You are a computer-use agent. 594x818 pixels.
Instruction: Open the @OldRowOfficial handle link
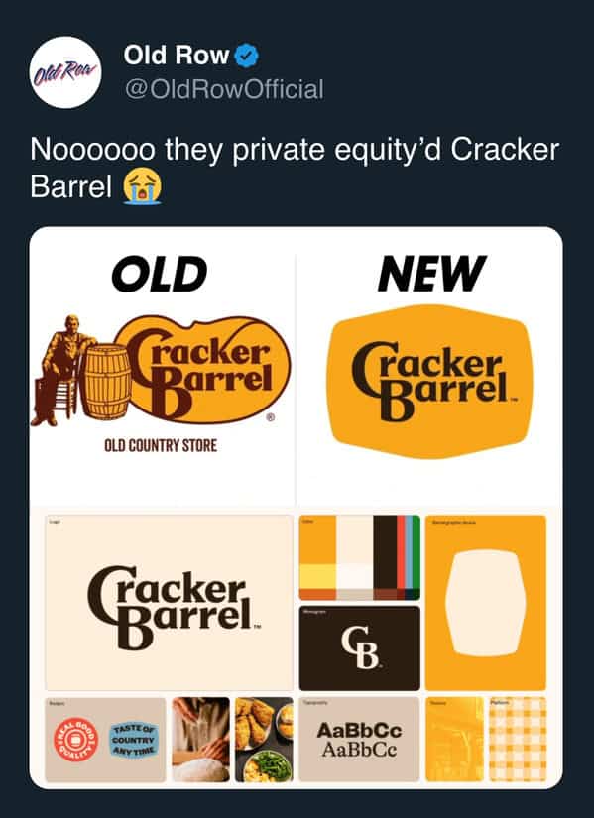[x=223, y=88]
